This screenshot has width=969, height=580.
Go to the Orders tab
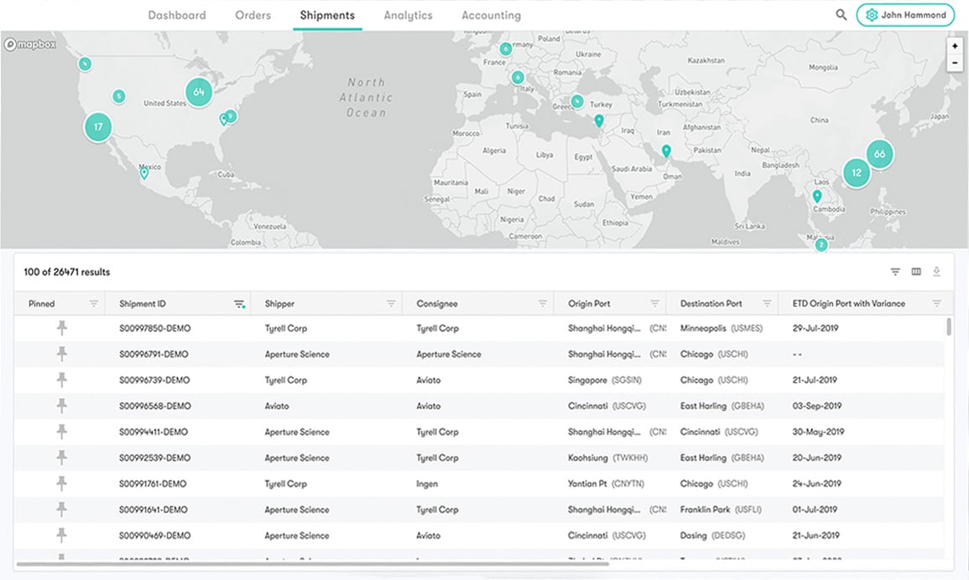point(253,15)
